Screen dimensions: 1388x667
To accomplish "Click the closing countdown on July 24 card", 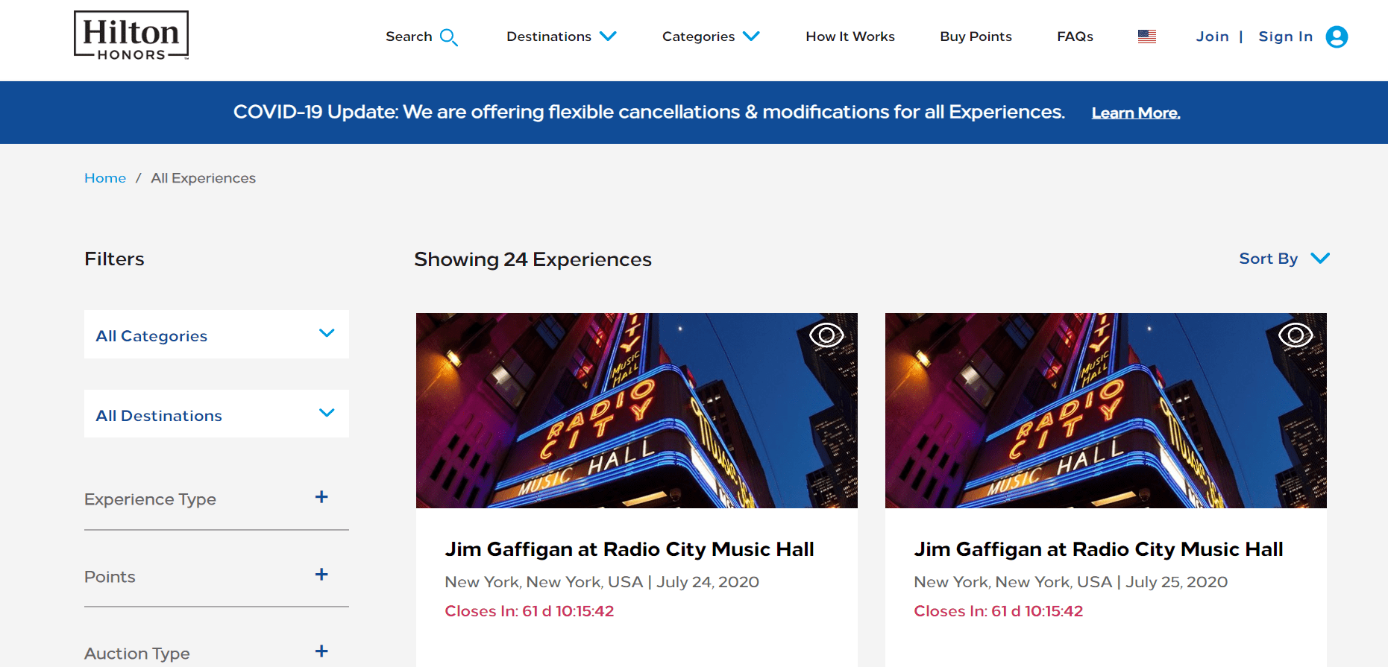I will 530,611.
